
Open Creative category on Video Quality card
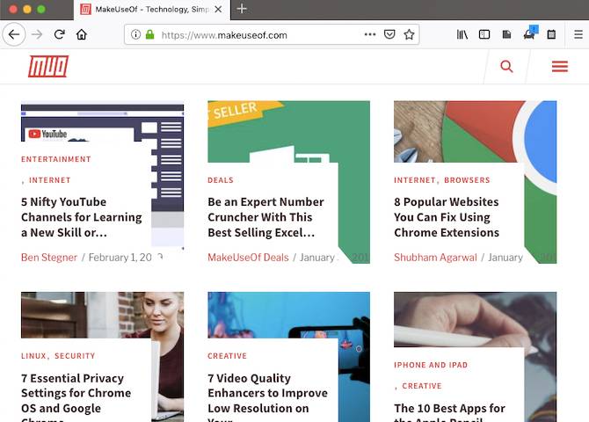click(x=228, y=356)
